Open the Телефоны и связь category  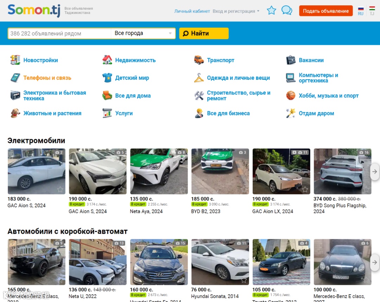pos(47,78)
